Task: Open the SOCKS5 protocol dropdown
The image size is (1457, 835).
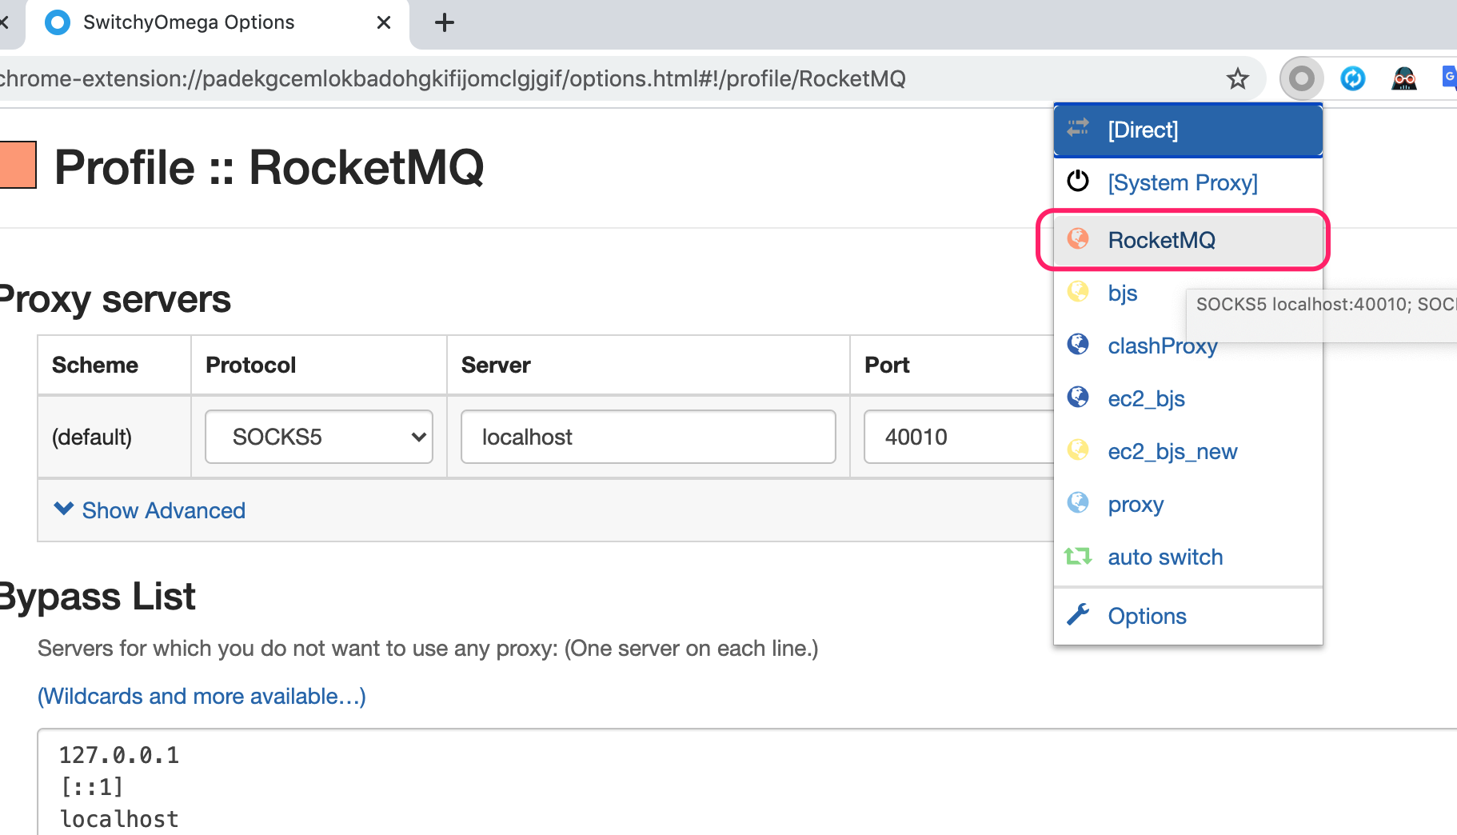Action: tap(319, 437)
